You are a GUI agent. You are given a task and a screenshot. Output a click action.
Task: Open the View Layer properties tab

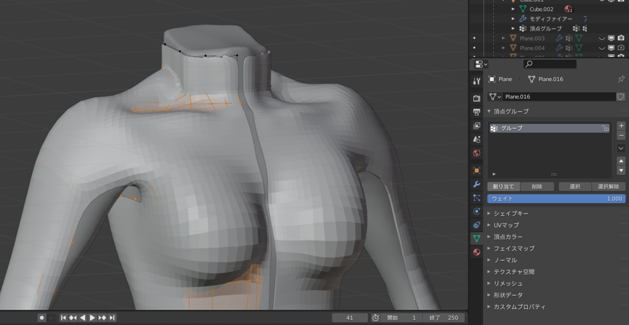click(x=476, y=126)
